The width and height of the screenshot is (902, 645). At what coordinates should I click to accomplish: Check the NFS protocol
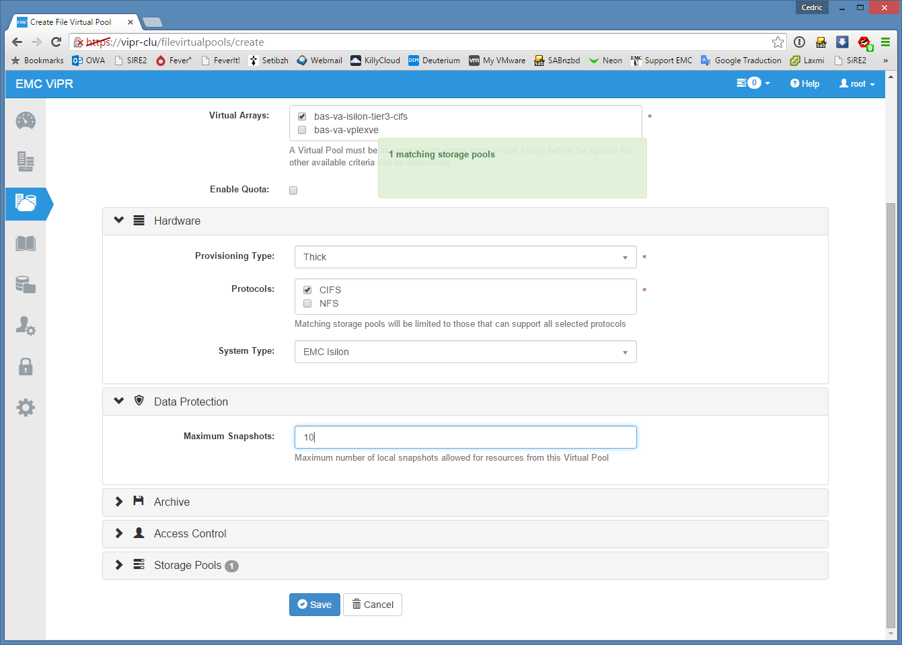(307, 303)
